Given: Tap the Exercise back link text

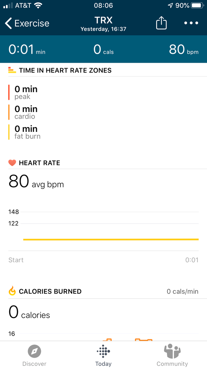Looking at the screenshot, I should 32,23.
